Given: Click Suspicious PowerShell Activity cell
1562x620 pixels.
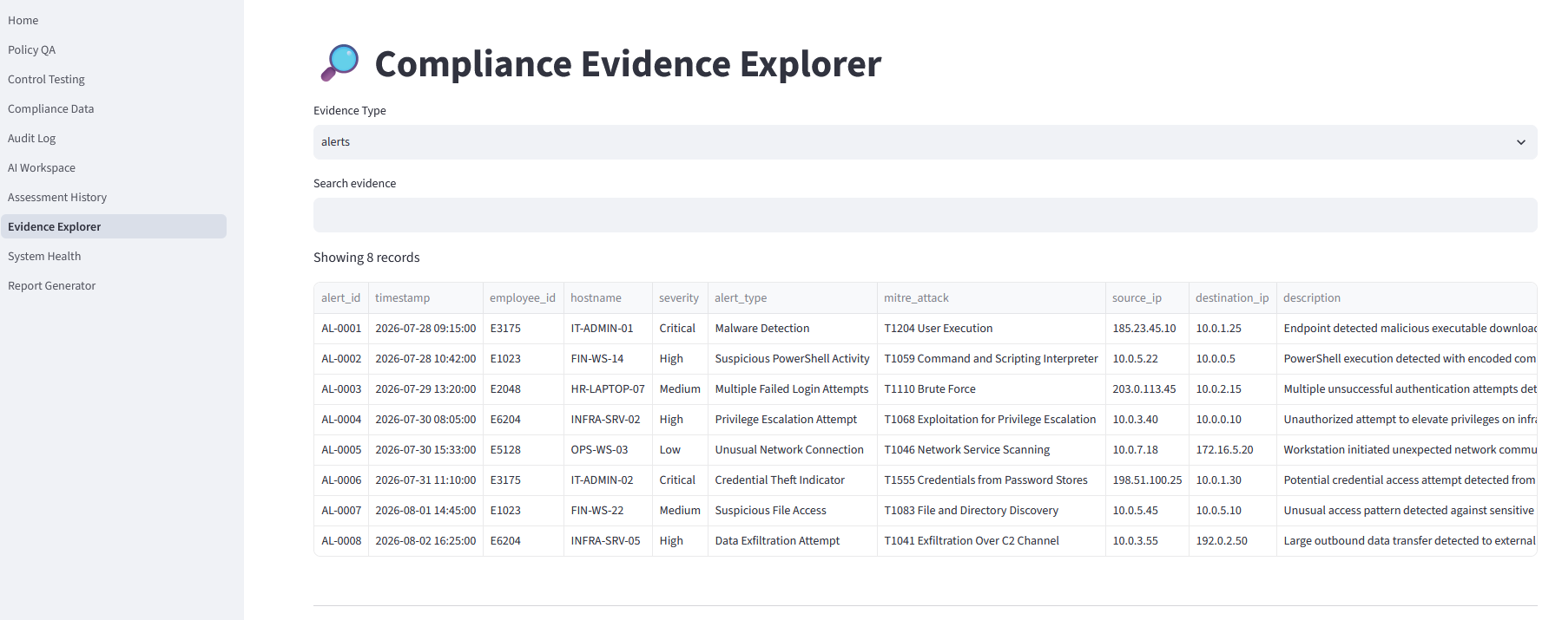Looking at the screenshot, I should click(x=793, y=359).
